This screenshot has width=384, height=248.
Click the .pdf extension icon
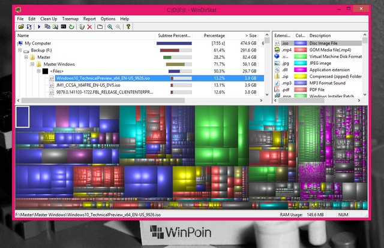(x=277, y=89)
